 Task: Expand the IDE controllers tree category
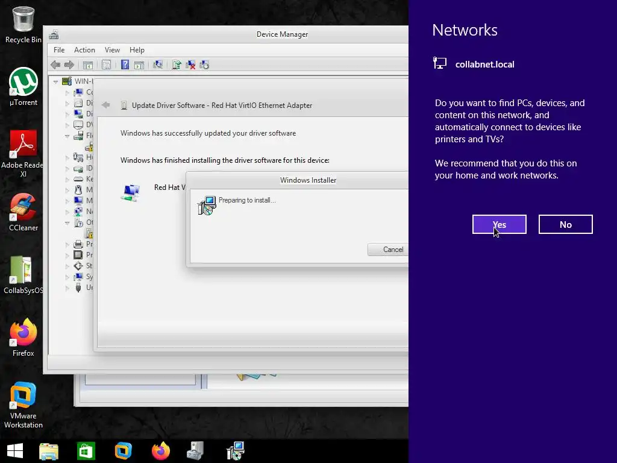coord(67,169)
